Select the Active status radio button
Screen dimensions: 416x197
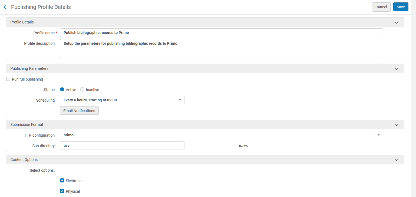[x=62, y=89]
